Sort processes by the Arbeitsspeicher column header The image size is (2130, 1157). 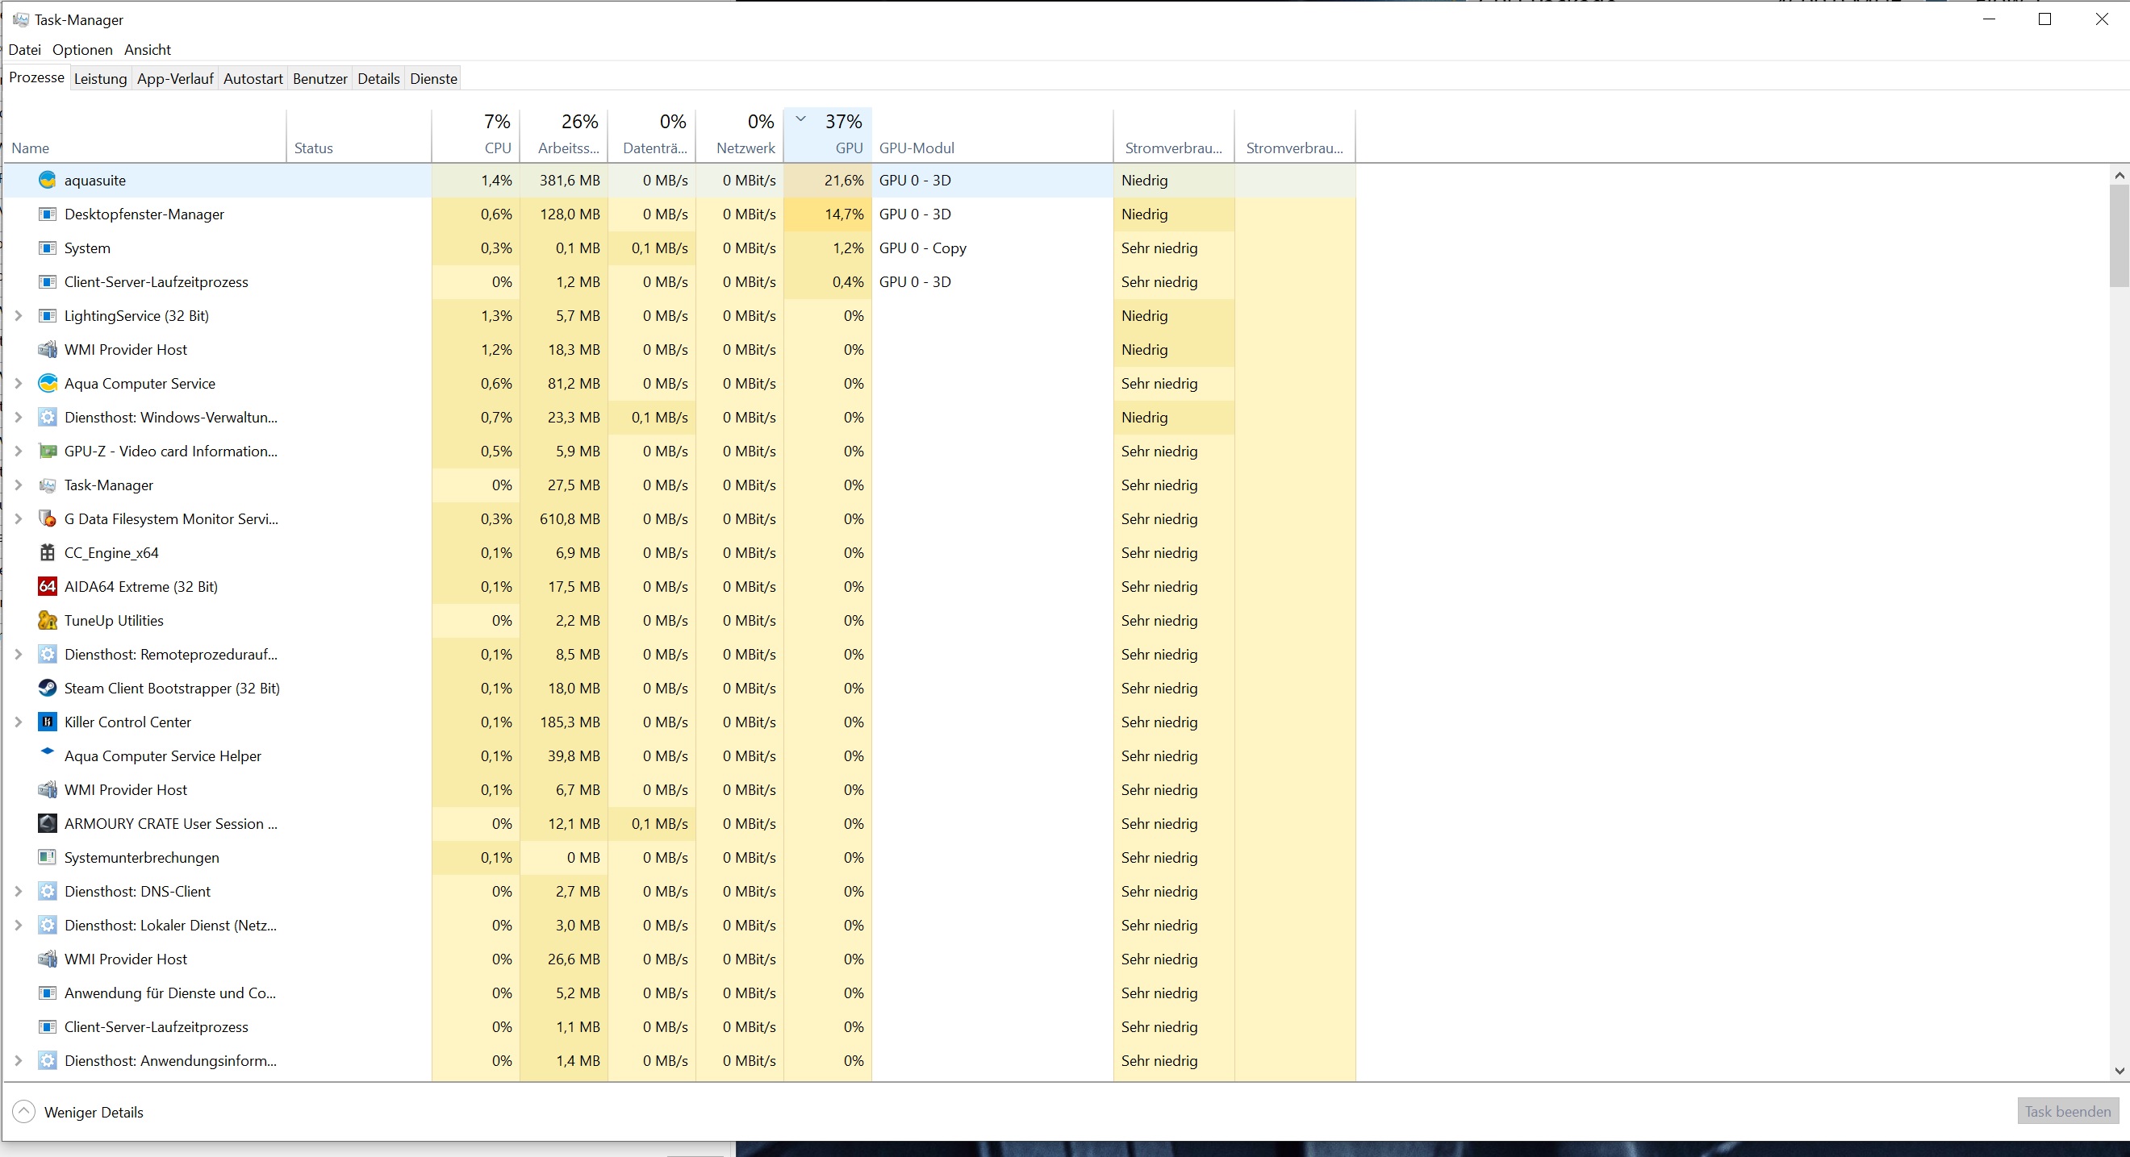pyautogui.click(x=567, y=136)
